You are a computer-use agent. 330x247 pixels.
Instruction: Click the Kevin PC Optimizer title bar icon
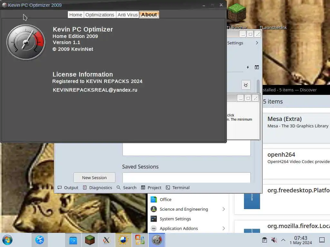[4, 5]
